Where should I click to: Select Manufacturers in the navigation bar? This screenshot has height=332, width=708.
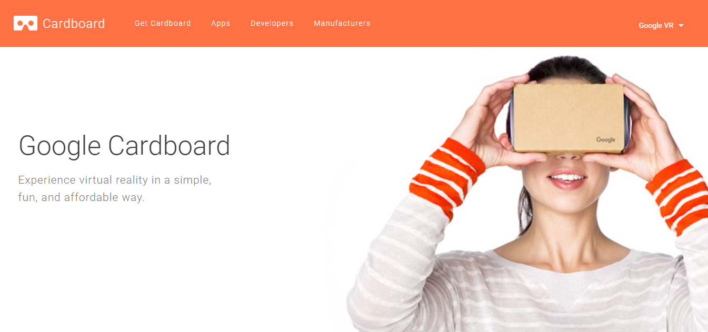[342, 23]
